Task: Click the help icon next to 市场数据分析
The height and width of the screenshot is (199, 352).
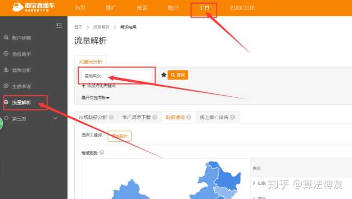Action: [111, 117]
